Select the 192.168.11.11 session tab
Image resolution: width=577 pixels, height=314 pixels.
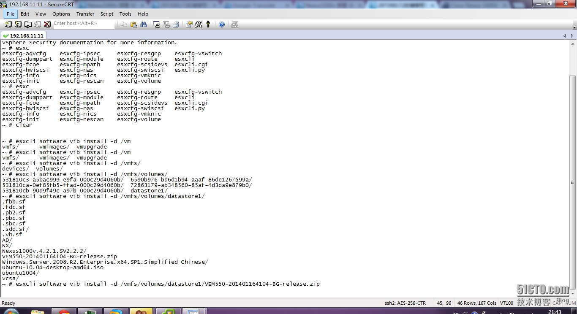point(24,36)
